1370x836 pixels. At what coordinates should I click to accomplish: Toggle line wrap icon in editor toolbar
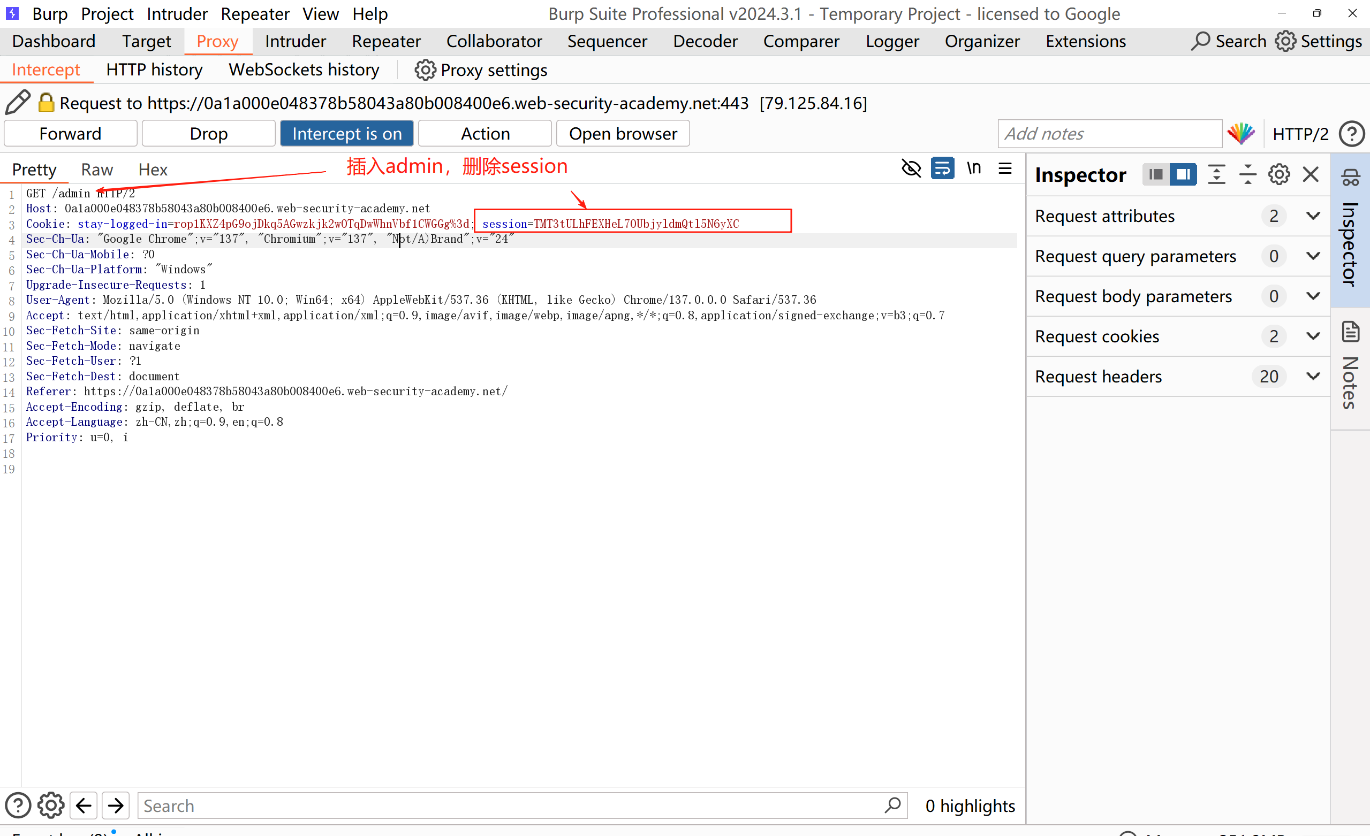click(x=942, y=168)
